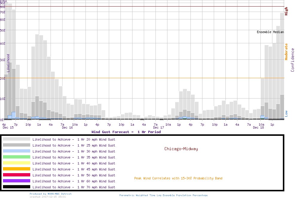
Task: Select the green 35 mph legend swatch
Action: tap(16, 157)
